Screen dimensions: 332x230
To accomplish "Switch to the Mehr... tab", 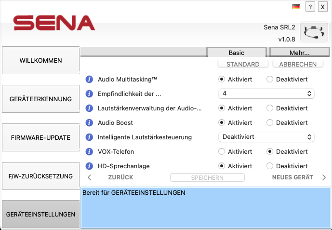I will [x=299, y=53].
